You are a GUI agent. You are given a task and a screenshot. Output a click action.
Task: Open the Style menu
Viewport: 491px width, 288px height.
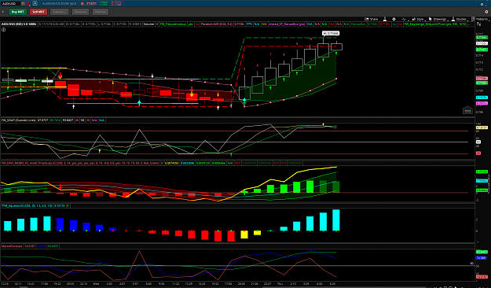click(418, 19)
